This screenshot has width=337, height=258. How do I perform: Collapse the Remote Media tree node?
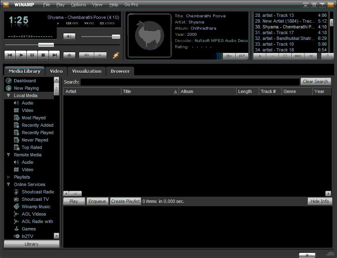8,155
